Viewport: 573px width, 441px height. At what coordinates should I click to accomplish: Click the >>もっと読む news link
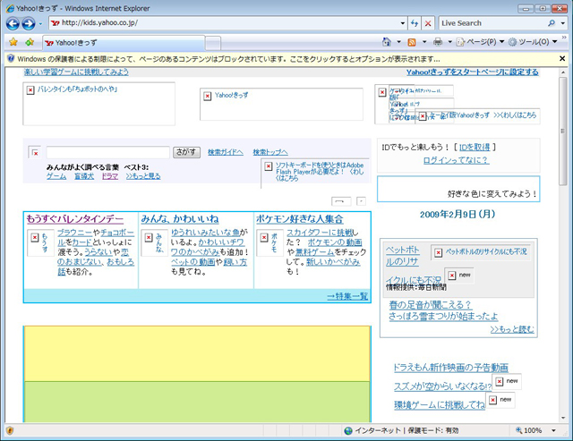tap(512, 330)
